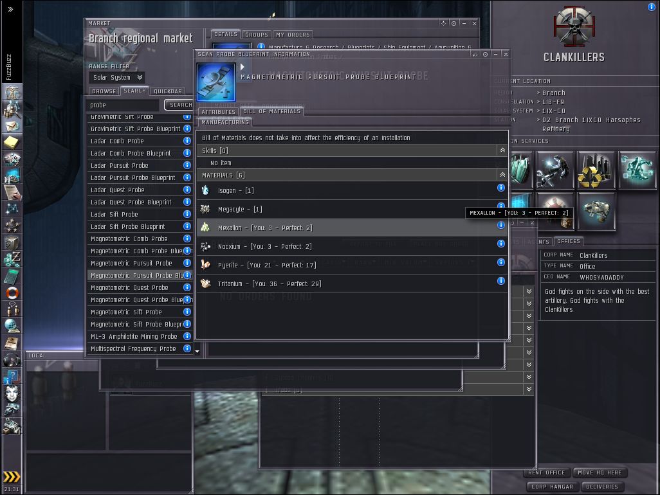Open the Repair Shop station service
Image resolution: width=660 pixels, height=495 pixels.
coord(556,170)
